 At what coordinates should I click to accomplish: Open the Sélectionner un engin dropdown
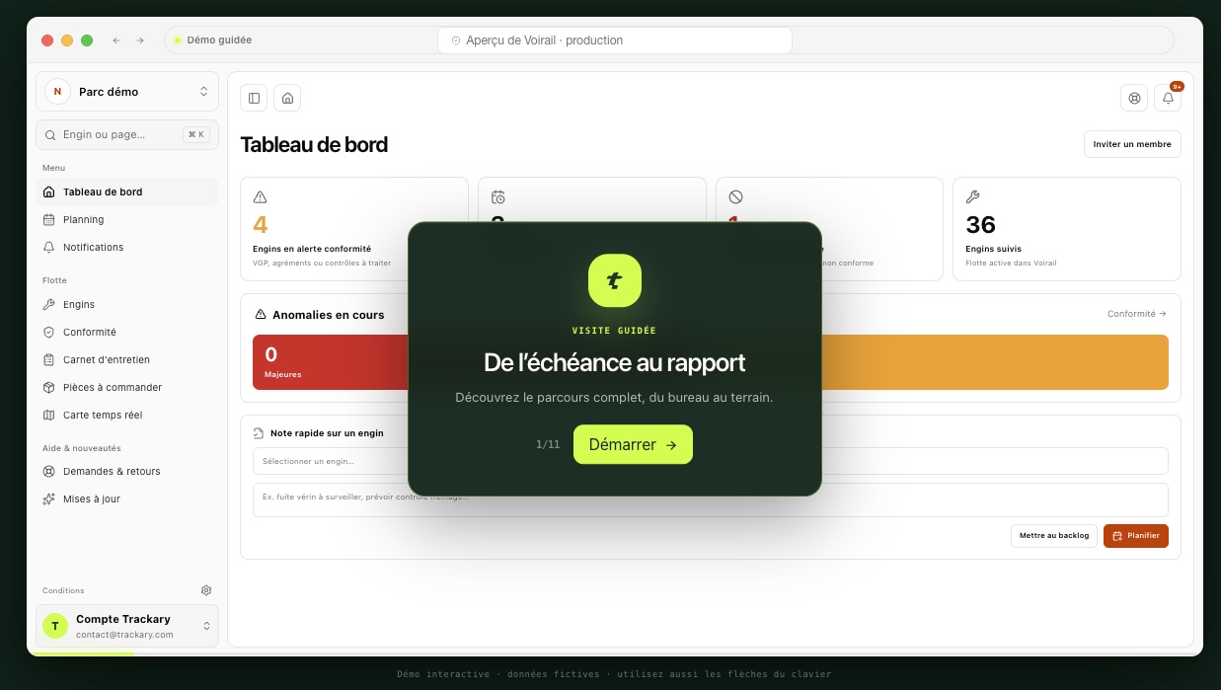[711, 461]
